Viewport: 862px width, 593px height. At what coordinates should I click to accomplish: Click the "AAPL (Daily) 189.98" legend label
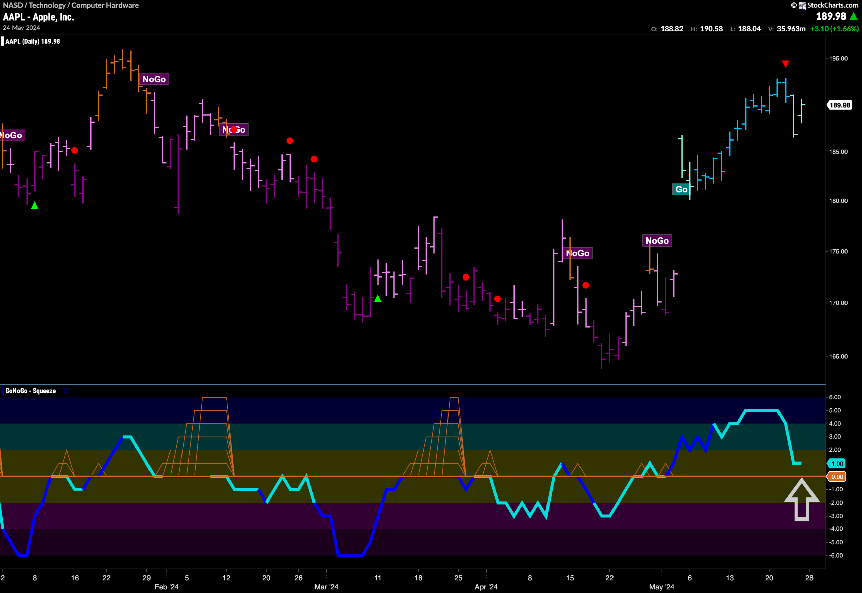tap(33, 42)
